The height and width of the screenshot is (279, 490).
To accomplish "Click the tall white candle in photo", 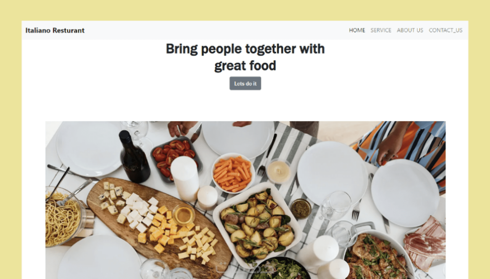I will click(x=185, y=178).
